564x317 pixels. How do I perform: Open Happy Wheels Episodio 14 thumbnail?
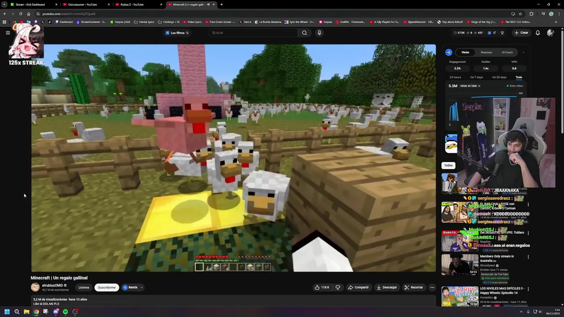tap(460, 296)
